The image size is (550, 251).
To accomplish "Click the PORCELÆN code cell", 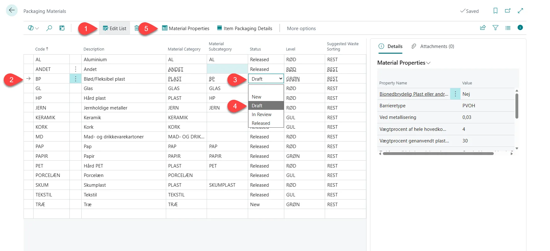I will click(52, 175).
